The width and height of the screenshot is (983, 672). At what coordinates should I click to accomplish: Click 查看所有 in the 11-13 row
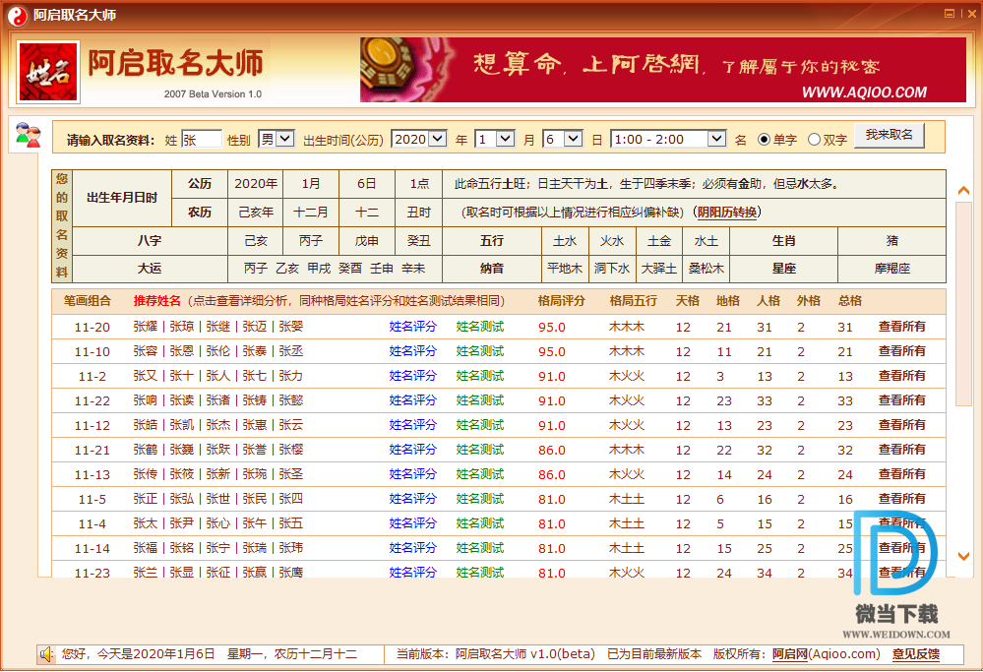pos(902,474)
